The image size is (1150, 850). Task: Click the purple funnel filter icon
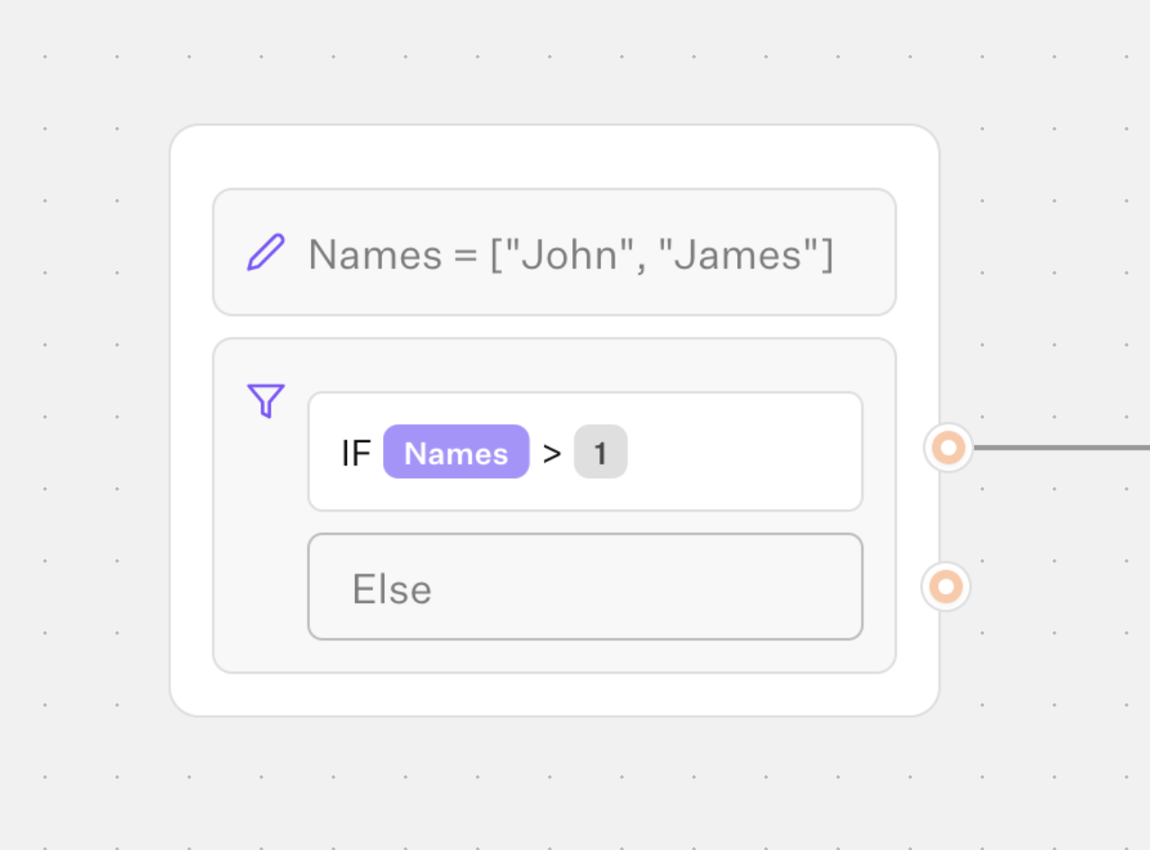click(266, 401)
